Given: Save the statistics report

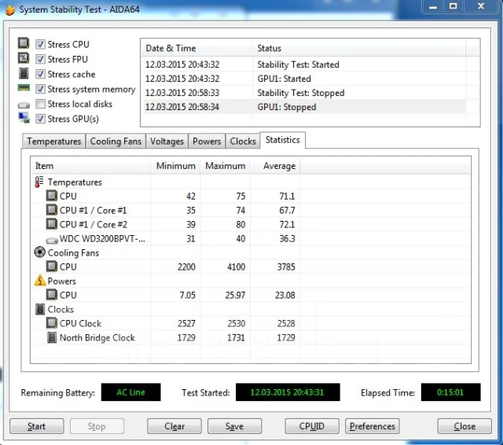Looking at the screenshot, I should click(234, 426).
